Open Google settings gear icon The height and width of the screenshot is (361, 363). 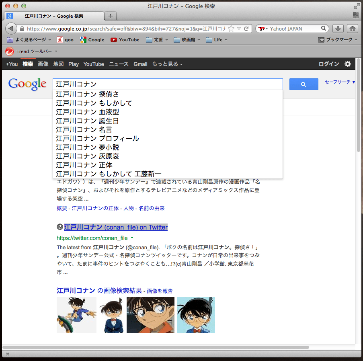pyautogui.click(x=347, y=64)
